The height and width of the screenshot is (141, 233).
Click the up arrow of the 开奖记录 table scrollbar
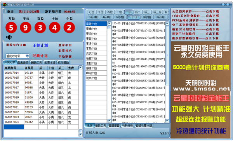click(80, 68)
